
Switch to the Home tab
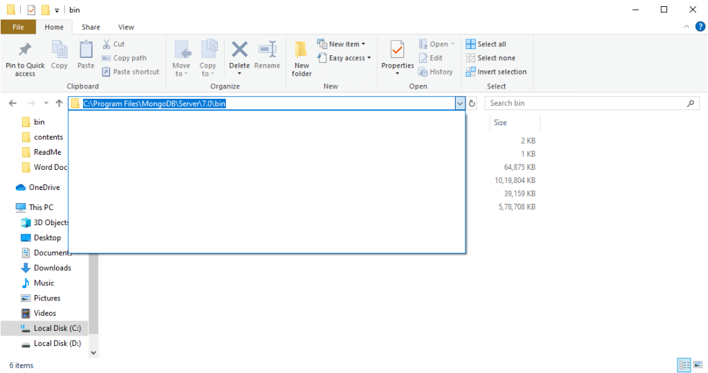coord(54,27)
